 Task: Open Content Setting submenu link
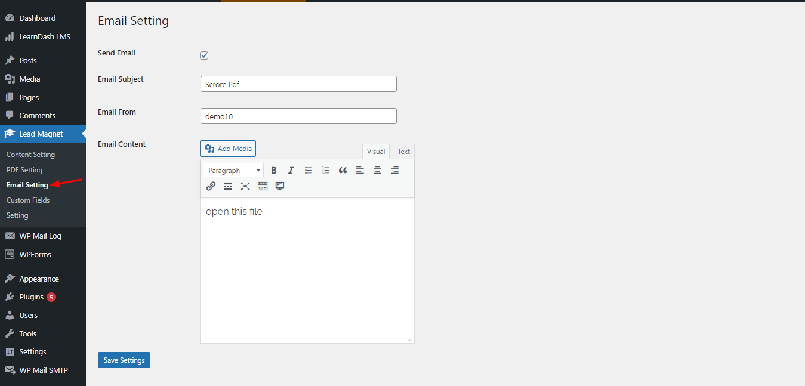coord(30,155)
